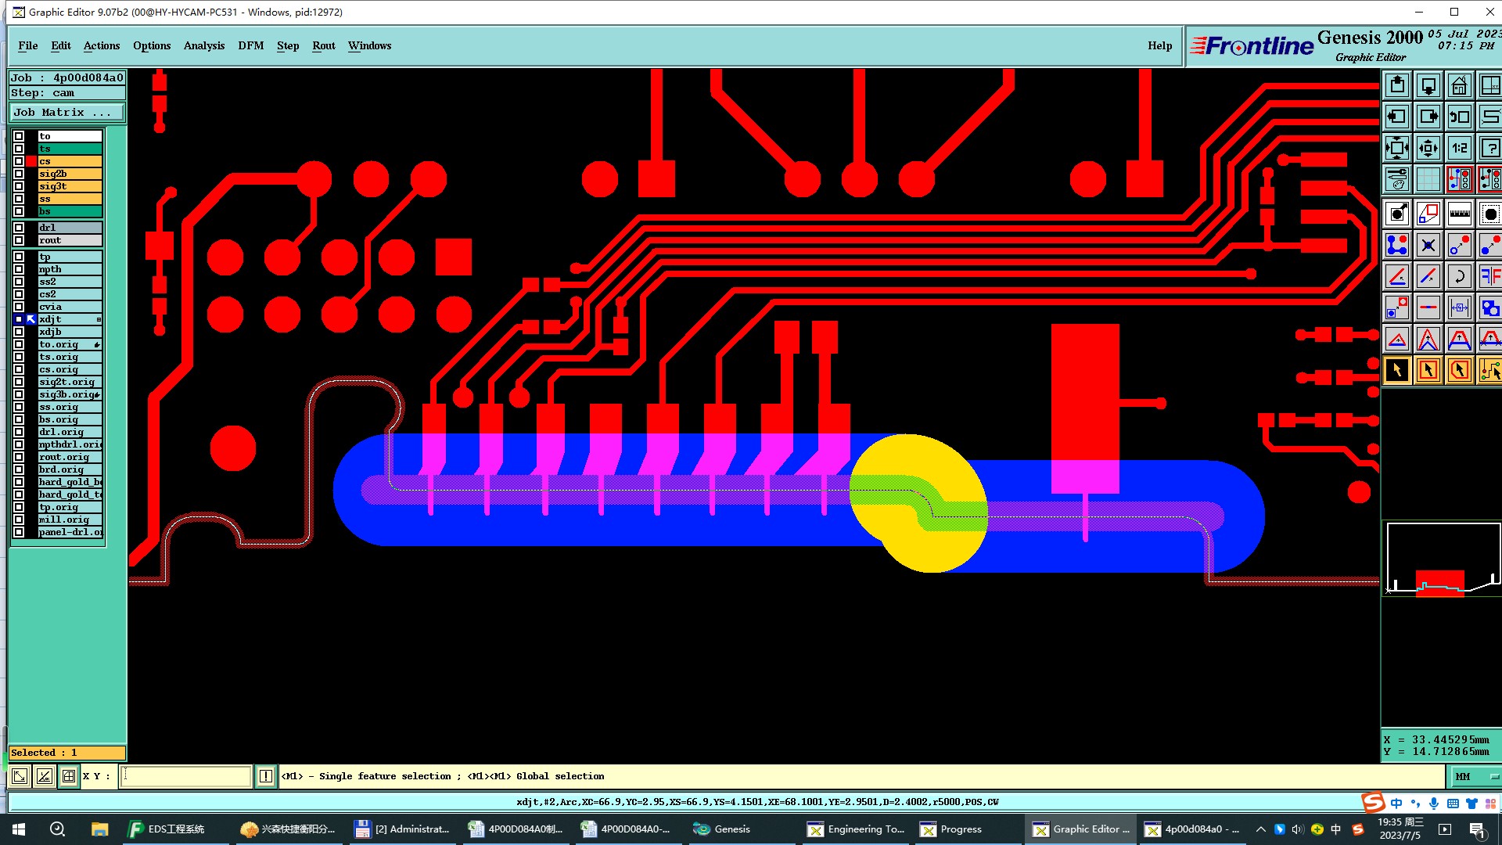This screenshot has width=1502, height=845.
Task: Click the 1:2 zoom scale icon
Action: (1459, 148)
